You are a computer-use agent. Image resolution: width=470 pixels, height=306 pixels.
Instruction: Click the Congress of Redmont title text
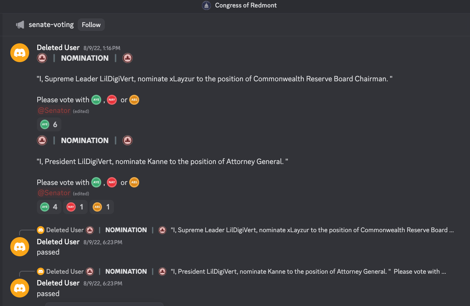coord(246,5)
